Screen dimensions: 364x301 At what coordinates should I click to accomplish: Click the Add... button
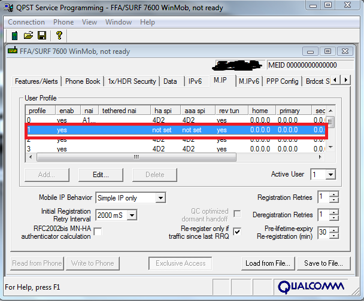coord(47,175)
